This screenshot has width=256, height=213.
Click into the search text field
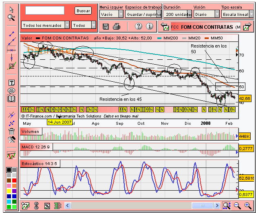point(45,11)
